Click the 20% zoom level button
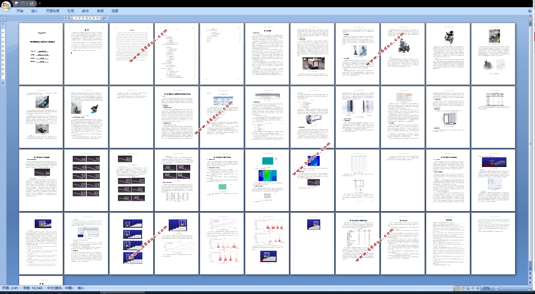The width and height of the screenshot is (535, 294). click(x=486, y=288)
